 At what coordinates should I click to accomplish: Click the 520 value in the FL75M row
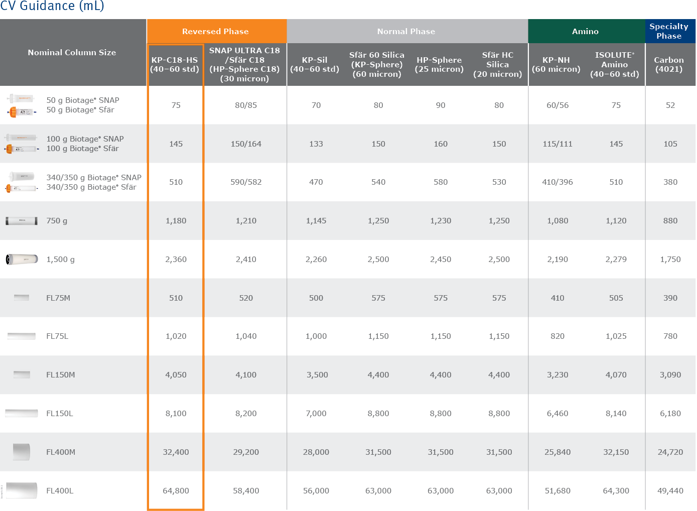click(x=246, y=298)
